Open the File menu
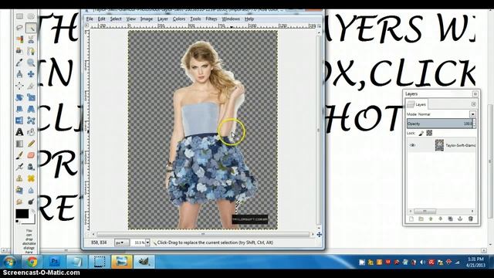The width and height of the screenshot is (494, 278). [x=90, y=19]
